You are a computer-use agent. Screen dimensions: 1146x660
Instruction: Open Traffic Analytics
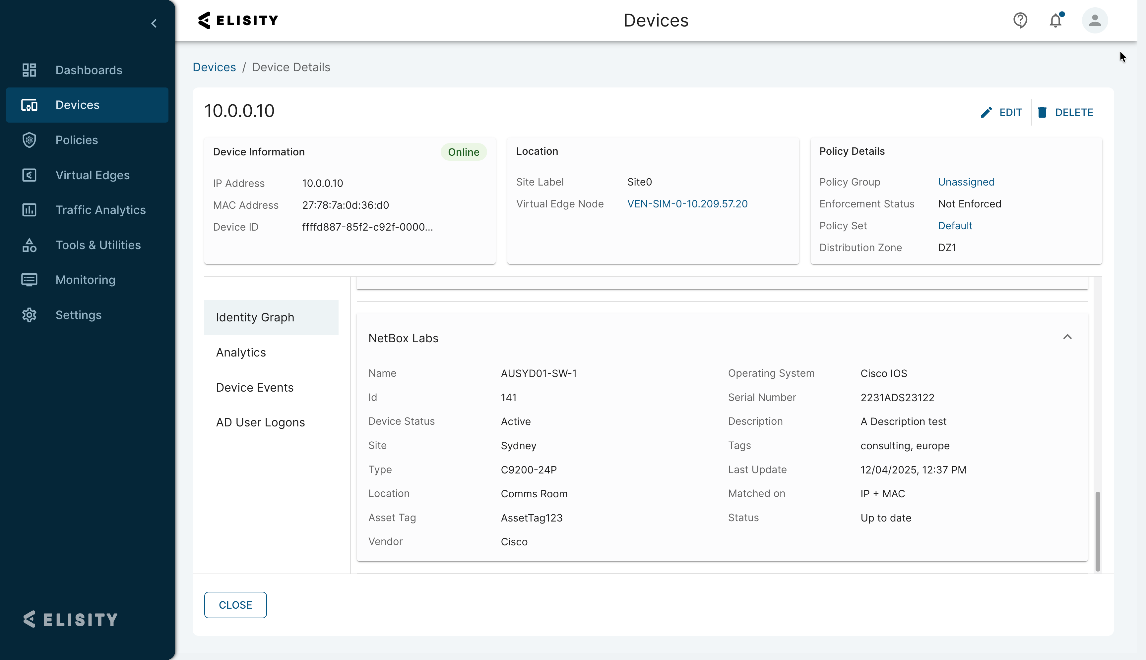tap(100, 210)
